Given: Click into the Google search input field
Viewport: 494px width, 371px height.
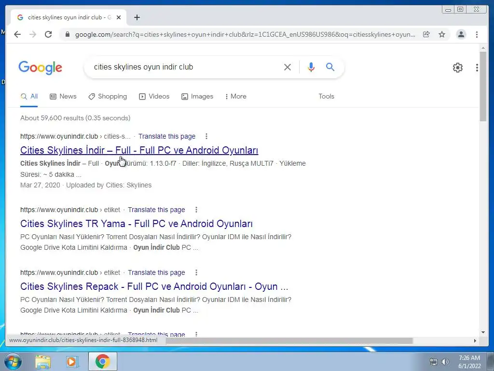Looking at the screenshot, I should (186, 67).
